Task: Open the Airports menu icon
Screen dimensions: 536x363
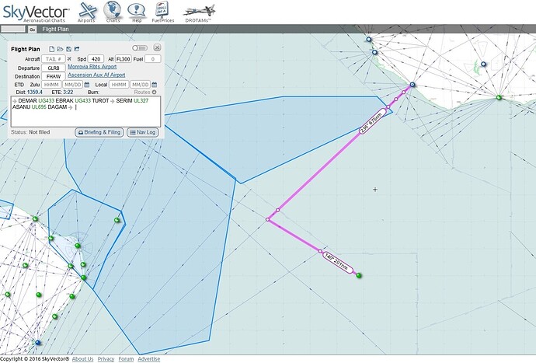Action: point(87,12)
